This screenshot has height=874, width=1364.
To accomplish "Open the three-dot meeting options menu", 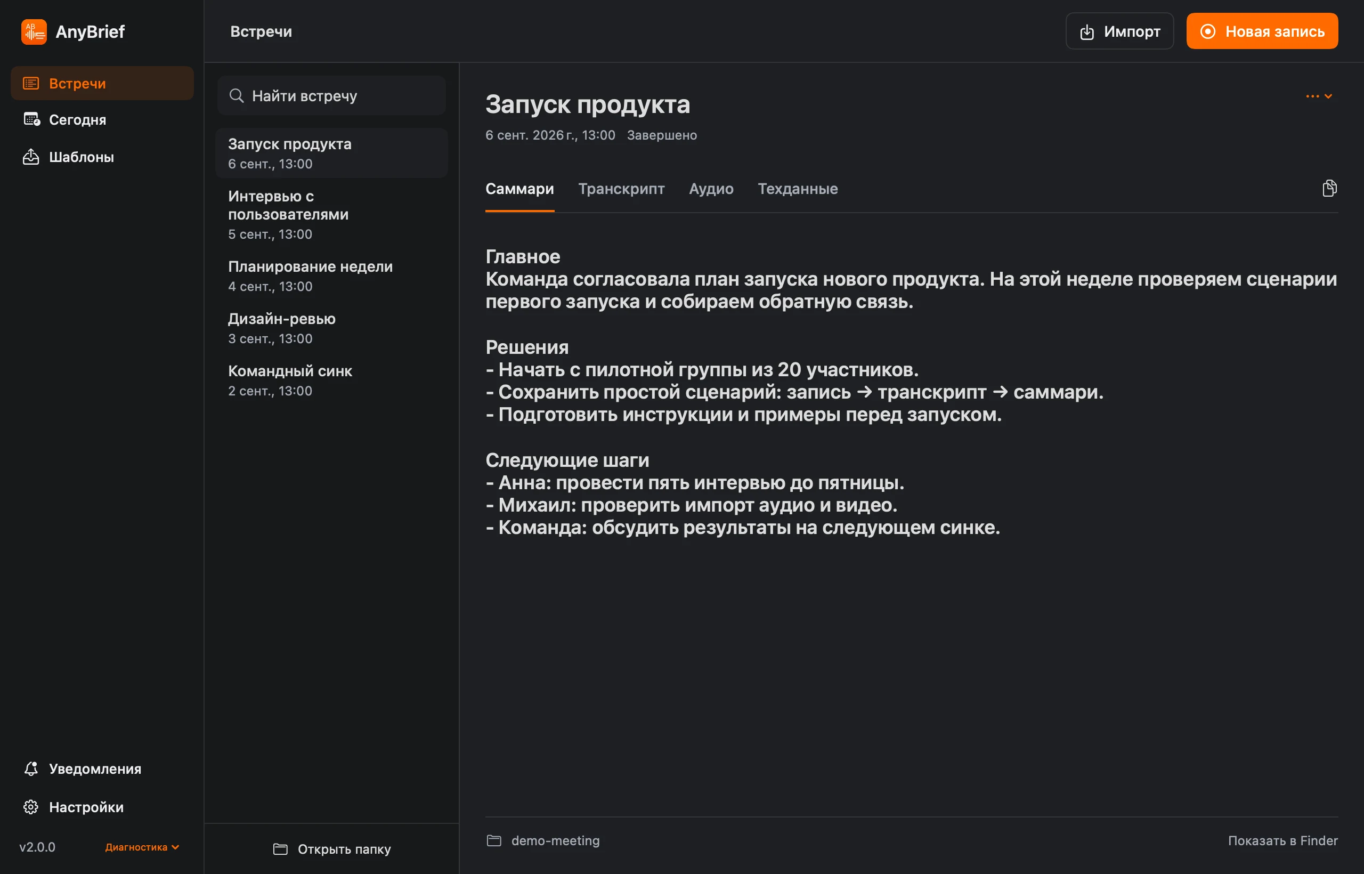I will 1319,96.
